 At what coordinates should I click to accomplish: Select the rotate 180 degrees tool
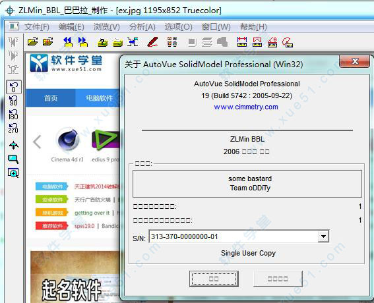pos(13,115)
